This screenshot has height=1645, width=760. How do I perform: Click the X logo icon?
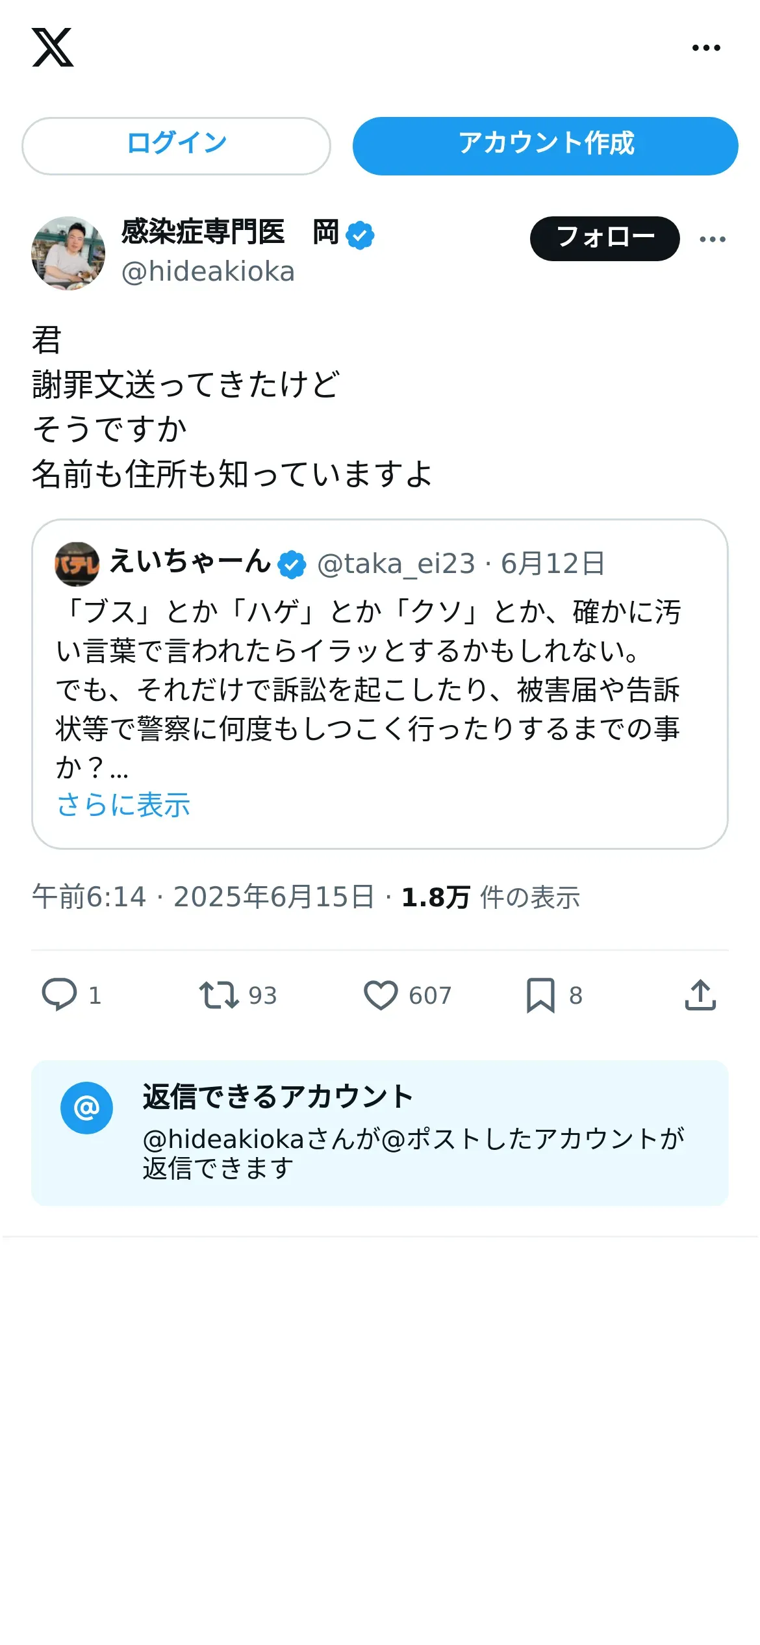tap(53, 47)
